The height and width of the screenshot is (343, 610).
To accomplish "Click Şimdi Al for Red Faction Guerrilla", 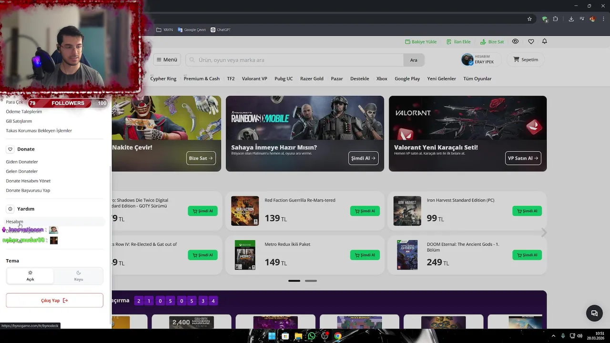I will [365, 211].
